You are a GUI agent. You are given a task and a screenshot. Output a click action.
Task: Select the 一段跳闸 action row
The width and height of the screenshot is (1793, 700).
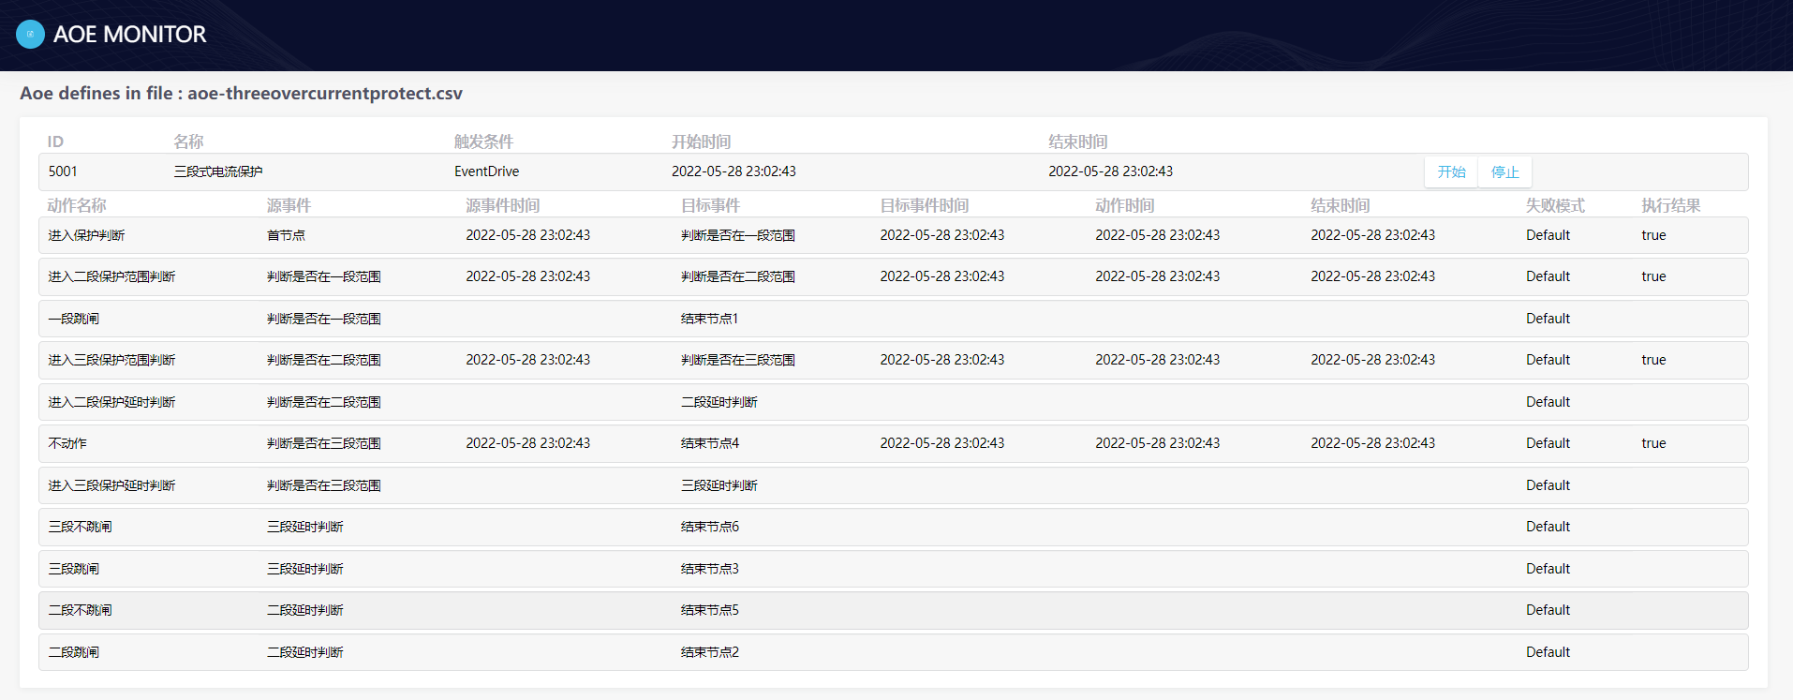(x=893, y=319)
